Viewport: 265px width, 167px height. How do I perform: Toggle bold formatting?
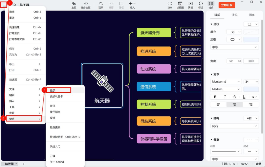pyautogui.click(x=215, y=97)
